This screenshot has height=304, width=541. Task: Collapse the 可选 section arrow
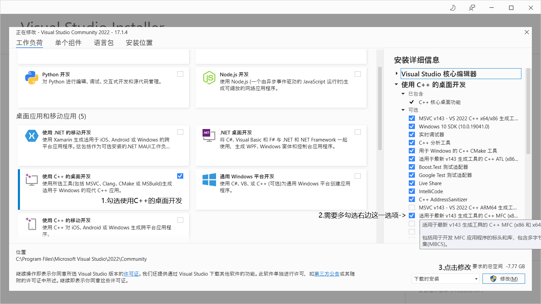(403, 110)
